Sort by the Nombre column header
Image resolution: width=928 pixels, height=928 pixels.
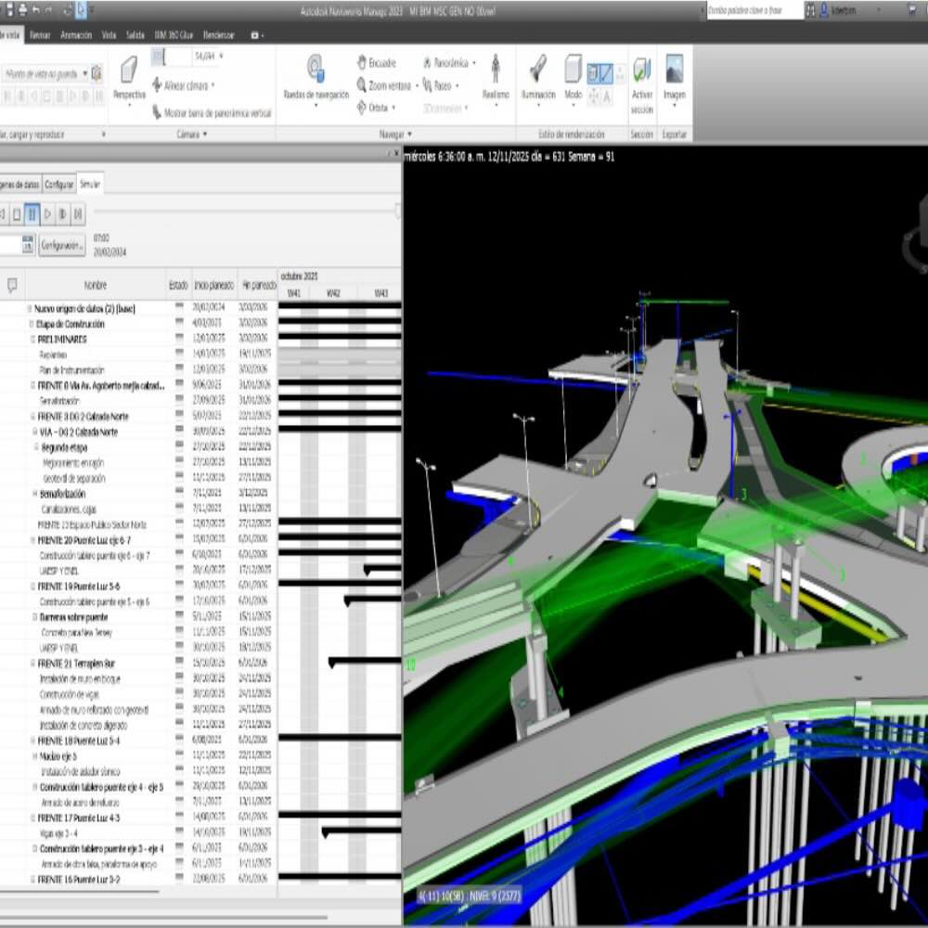click(x=96, y=285)
